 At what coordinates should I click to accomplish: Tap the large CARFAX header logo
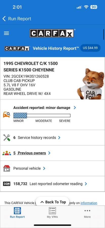click(52, 33)
